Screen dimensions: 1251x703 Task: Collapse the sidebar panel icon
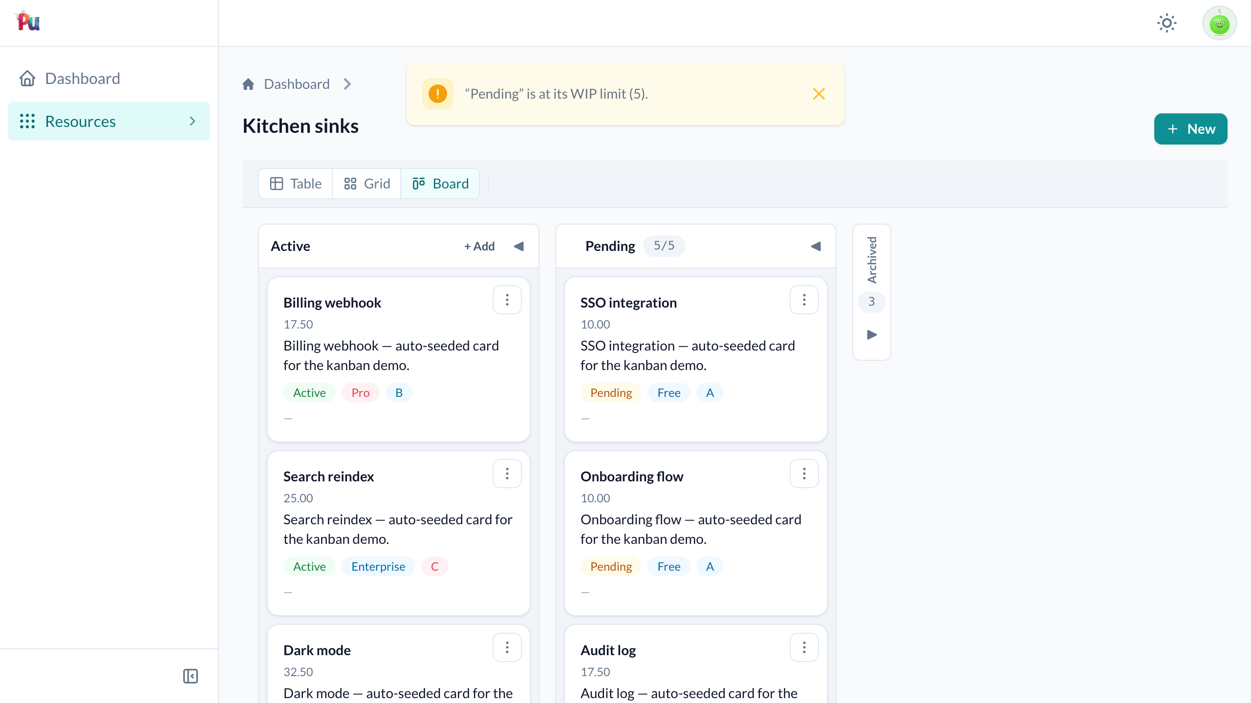point(191,676)
